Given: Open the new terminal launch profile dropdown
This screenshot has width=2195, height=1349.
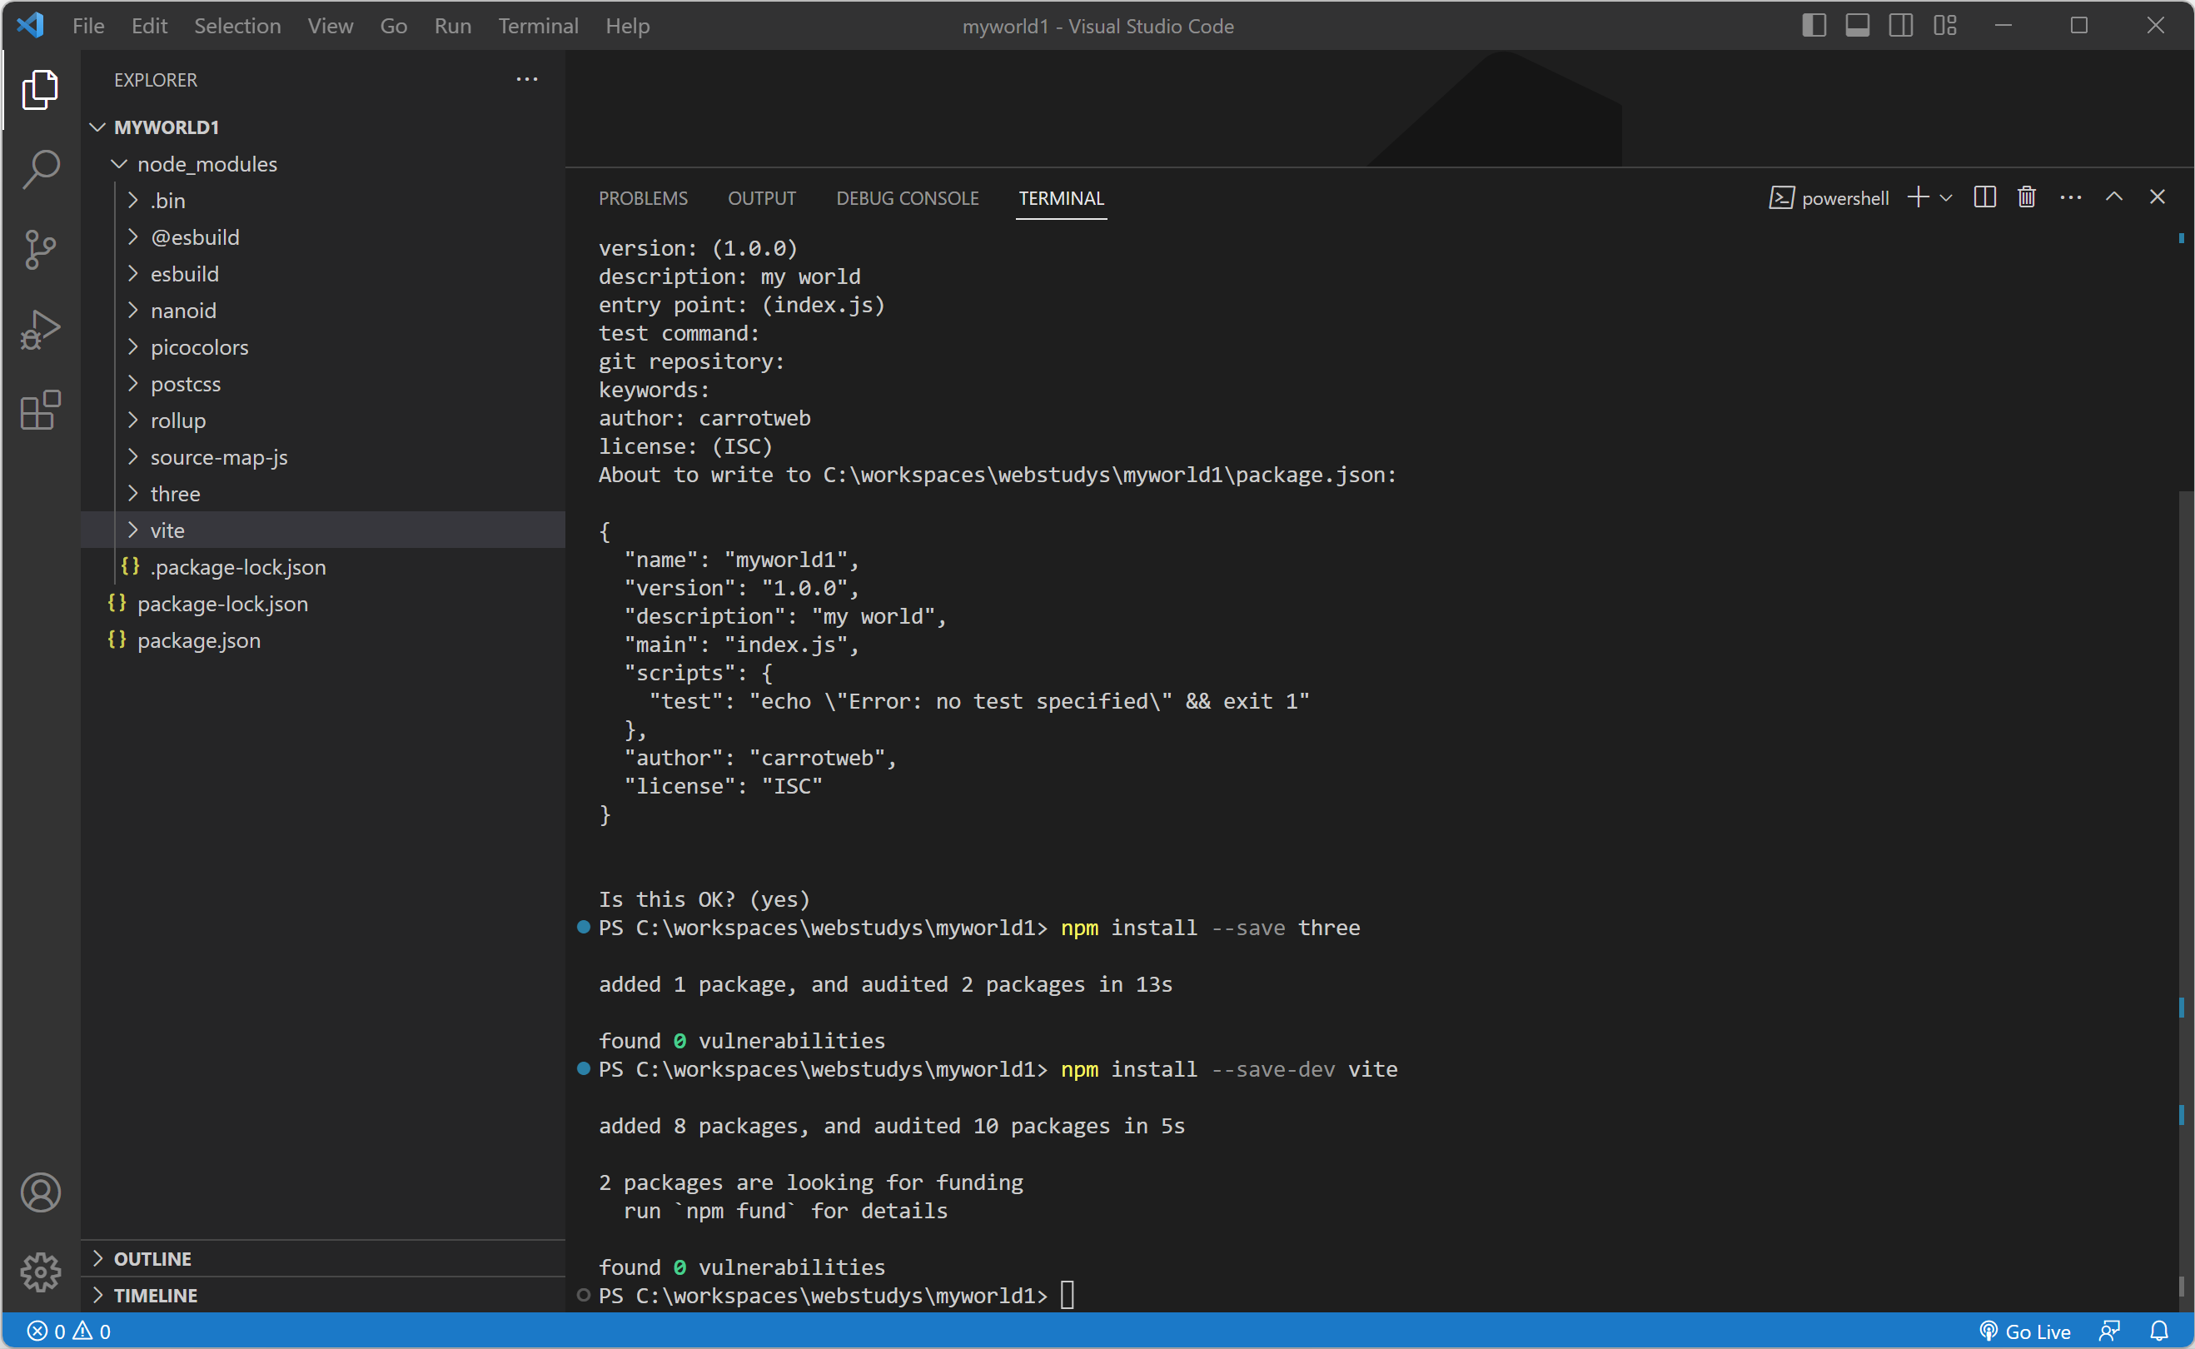Looking at the screenshot, I should (1946, 197).
